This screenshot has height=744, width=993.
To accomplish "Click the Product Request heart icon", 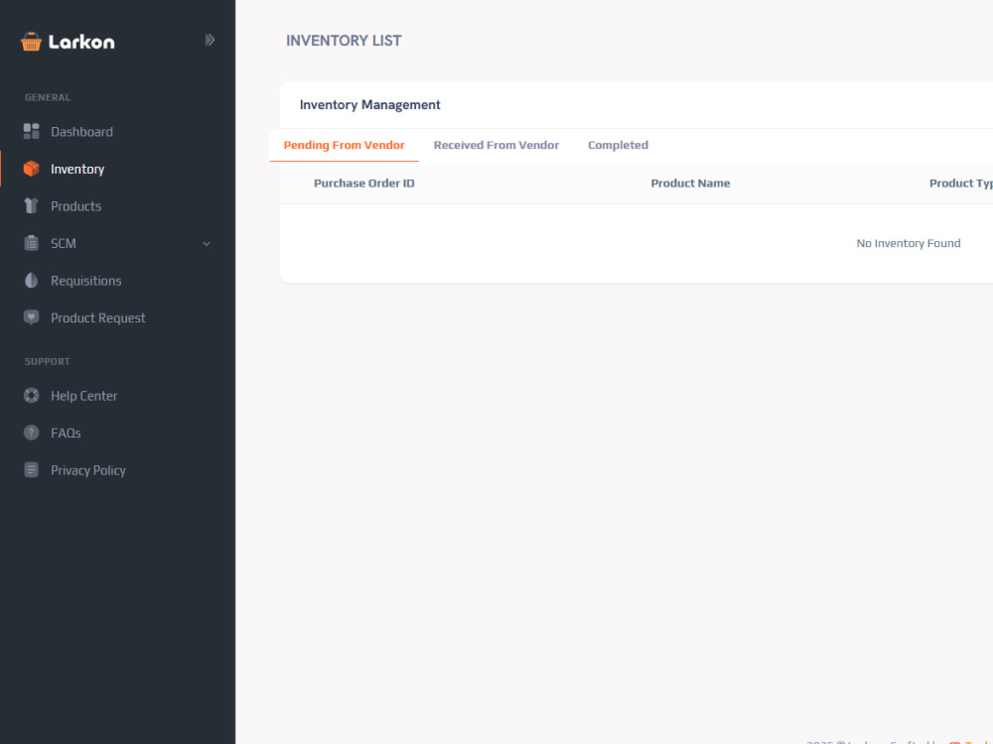I will click(31, 317).
